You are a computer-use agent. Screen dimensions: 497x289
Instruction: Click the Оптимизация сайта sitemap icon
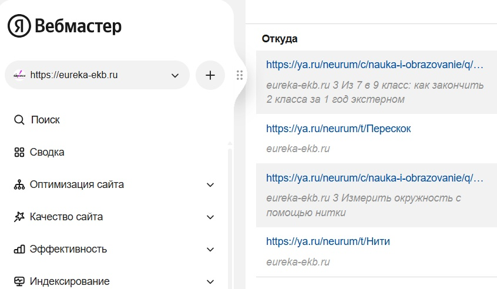(19, 184)
